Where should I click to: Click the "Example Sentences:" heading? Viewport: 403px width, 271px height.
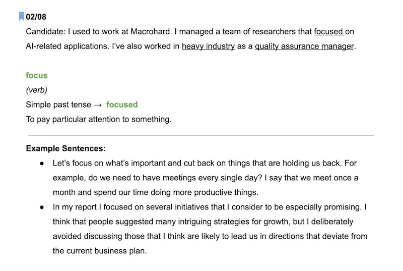tap(65, 149)
